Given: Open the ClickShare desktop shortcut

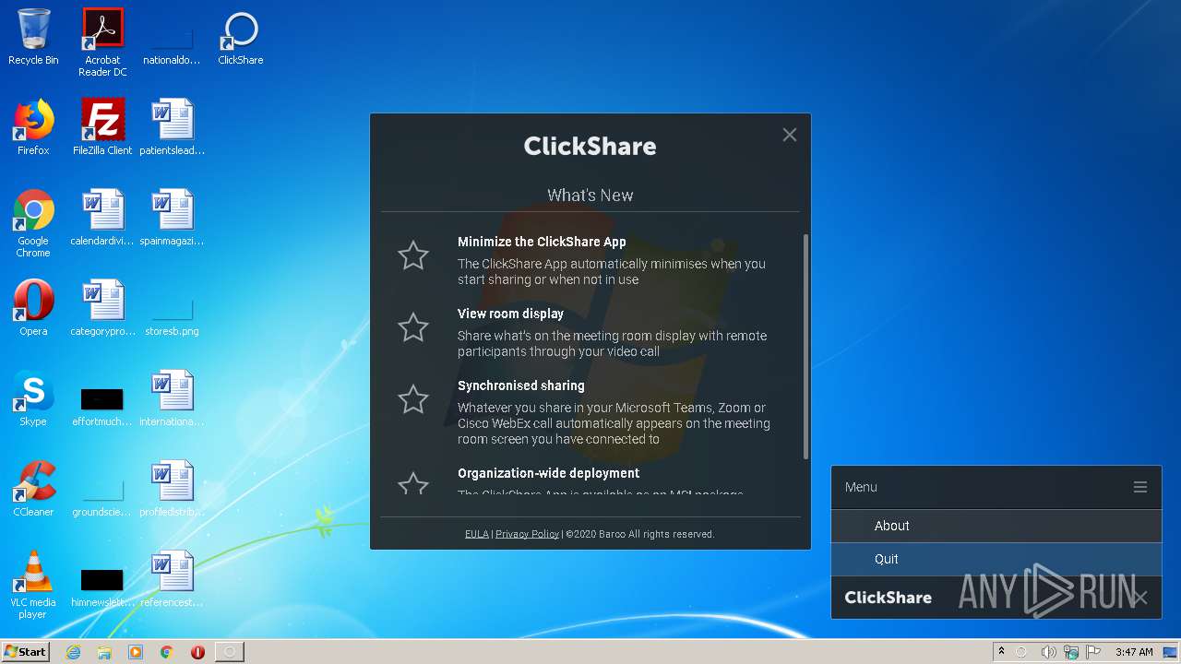Looking at the screenshot, I should tap(241, 38).
